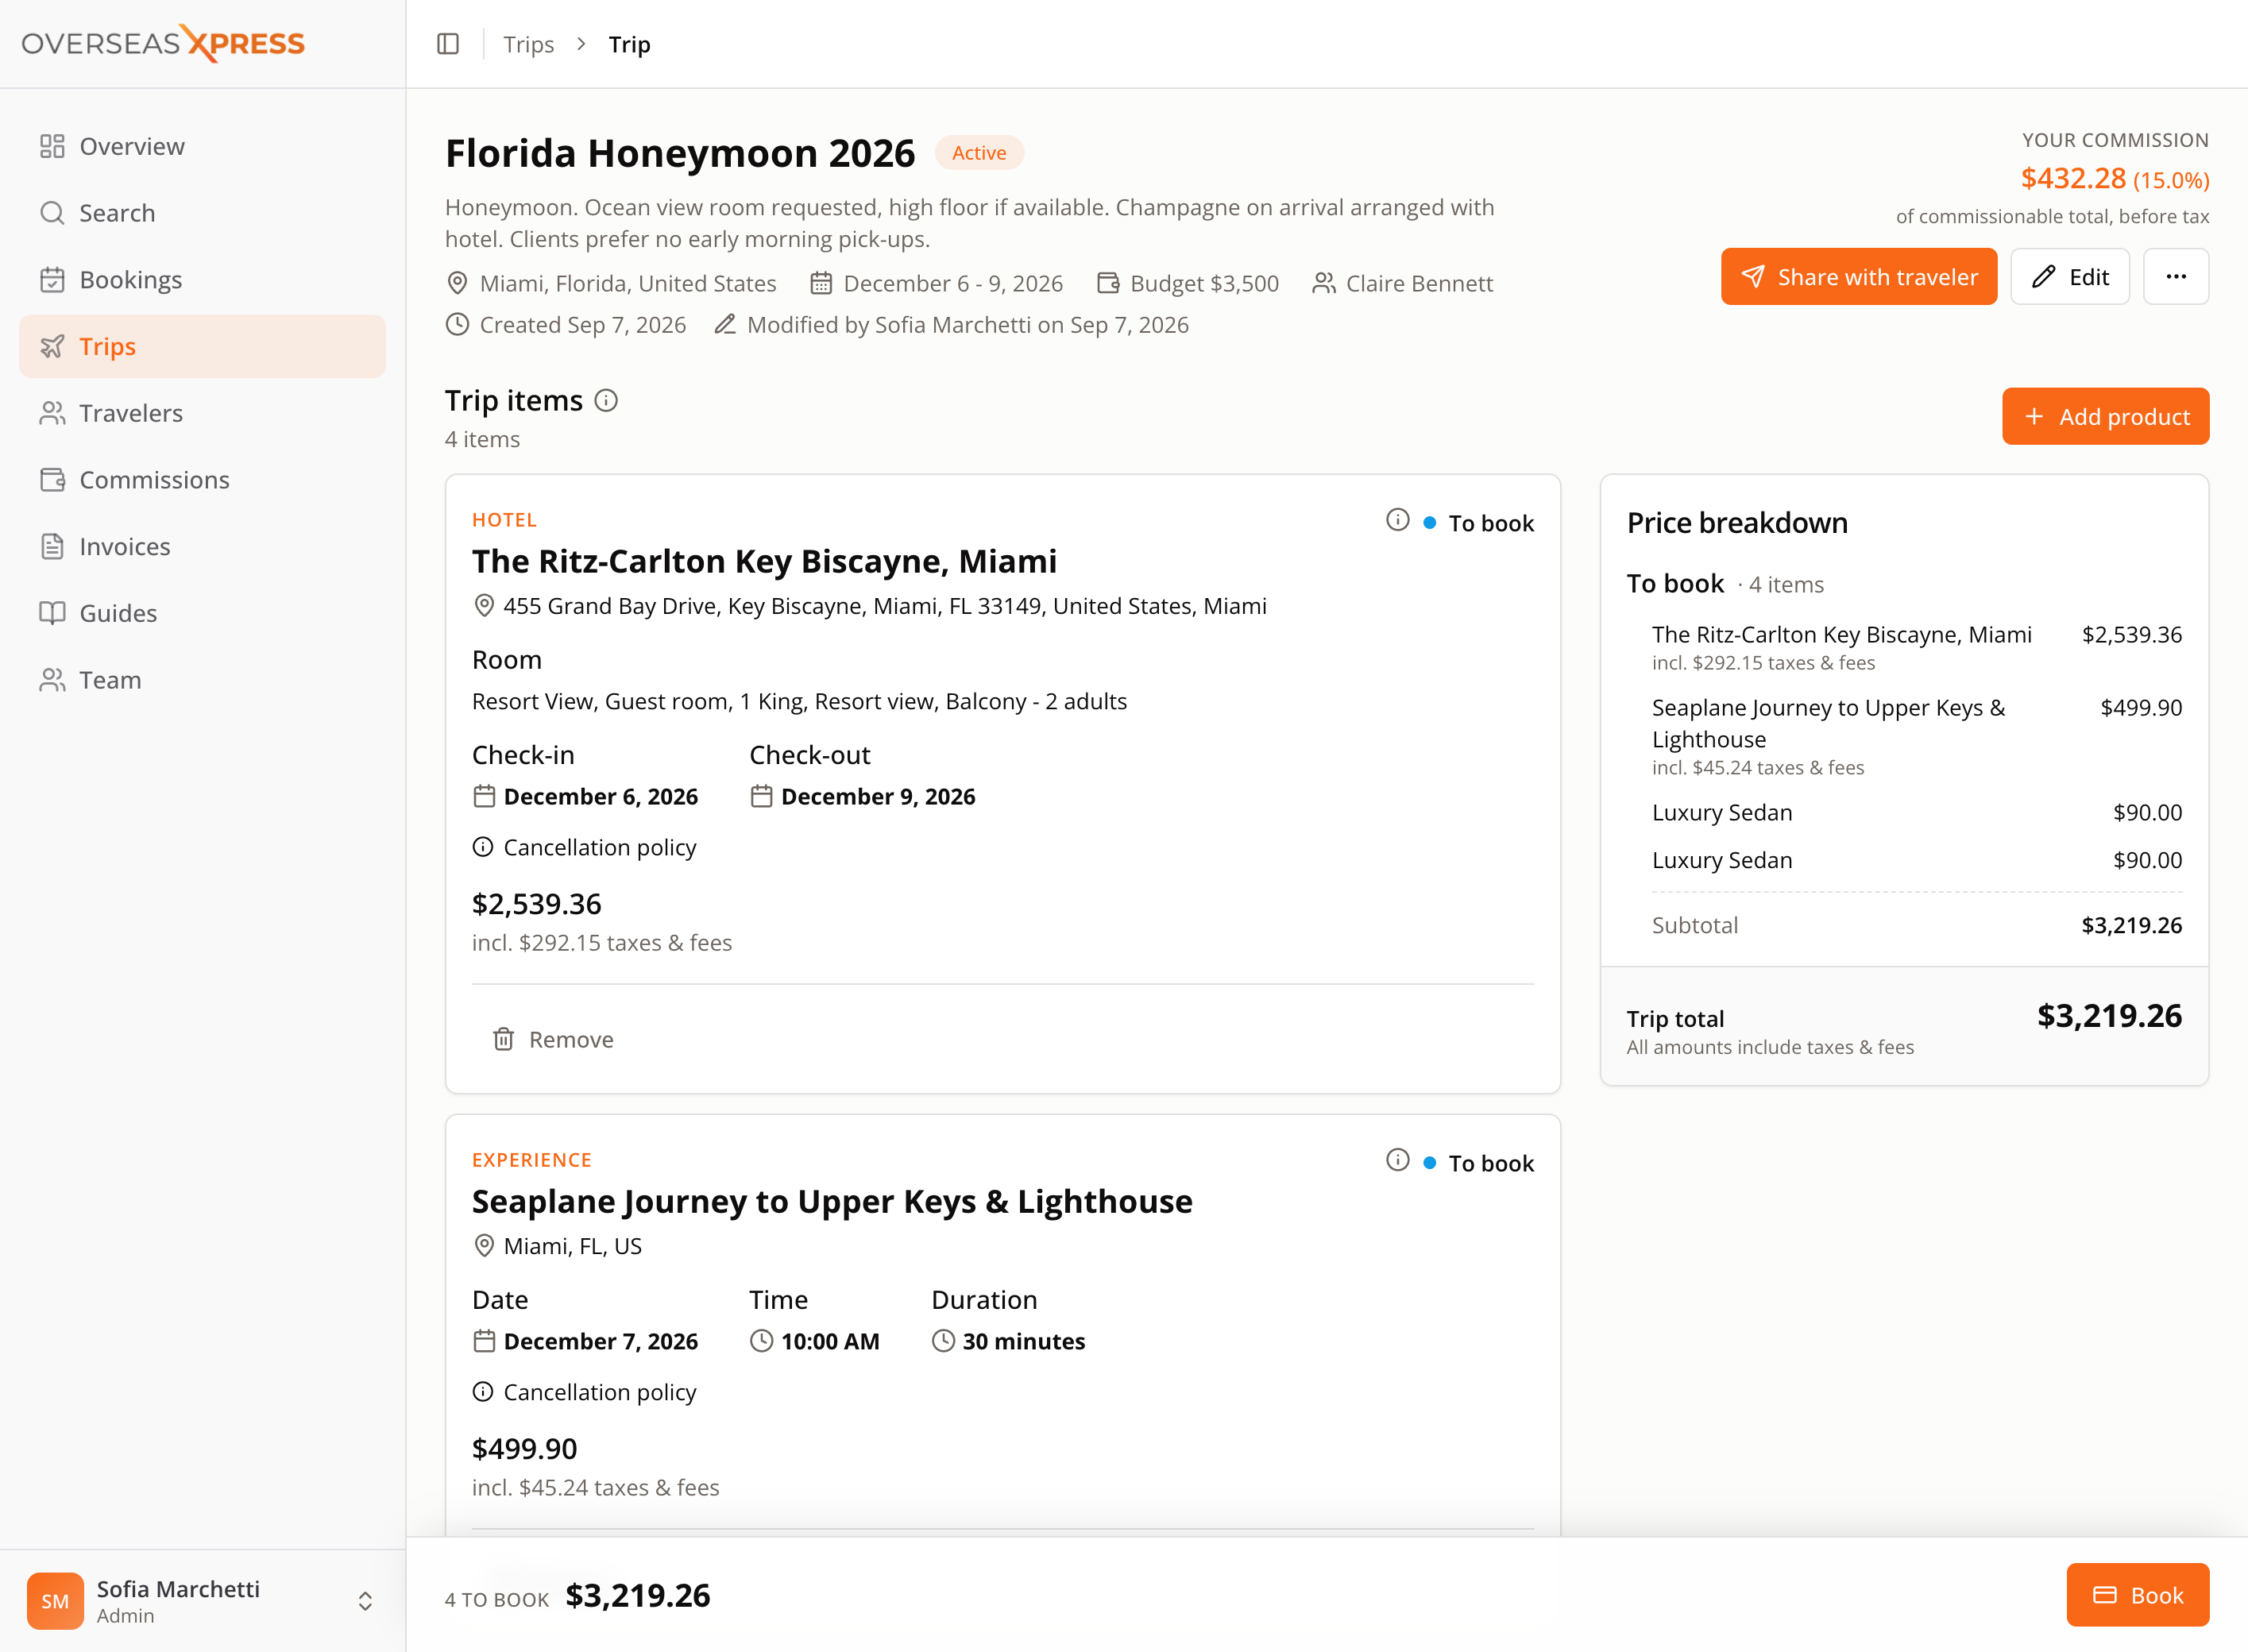Image resolution: width=2248 pixels, height=1652 pixels.
Task: Remove the Ritz-Carlton hotel item
Action: [553, 1040]
